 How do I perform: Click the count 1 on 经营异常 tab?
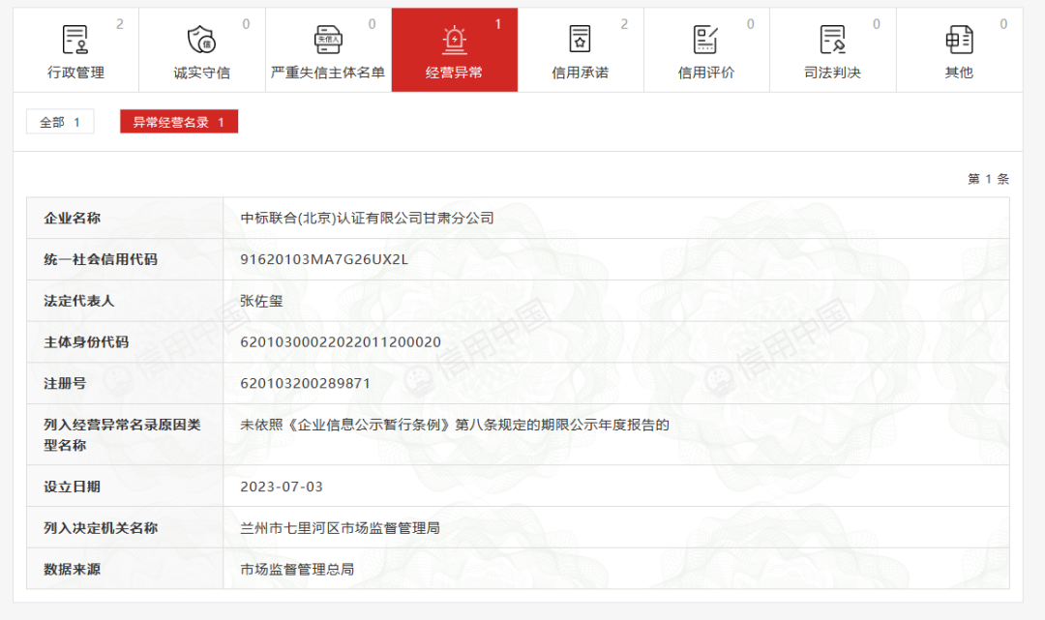[498, 24]
